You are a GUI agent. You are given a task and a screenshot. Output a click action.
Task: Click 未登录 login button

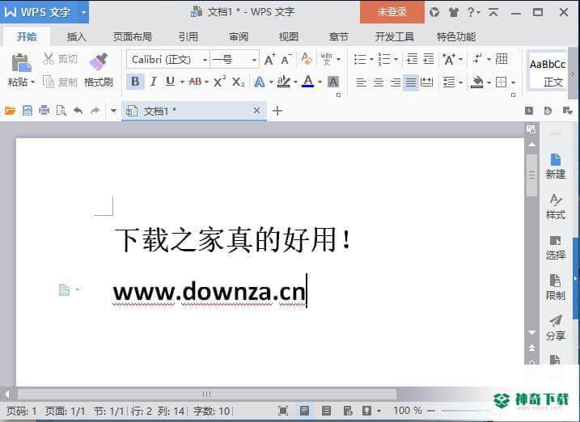coord(392,12)
